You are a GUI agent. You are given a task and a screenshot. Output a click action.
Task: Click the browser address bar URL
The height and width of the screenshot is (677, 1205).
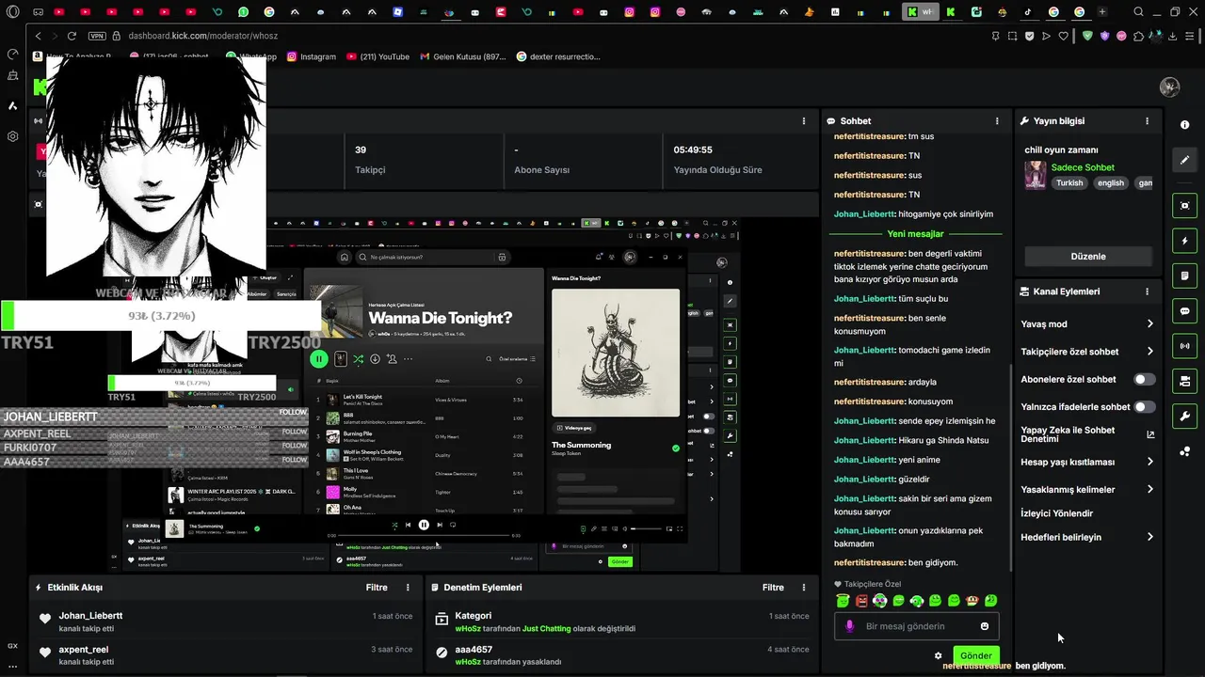(x=202, y=36)
